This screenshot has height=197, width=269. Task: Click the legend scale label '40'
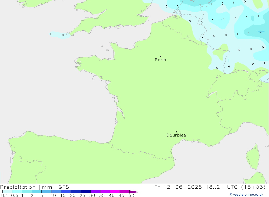pyautogui.click(x=112, y=195)
